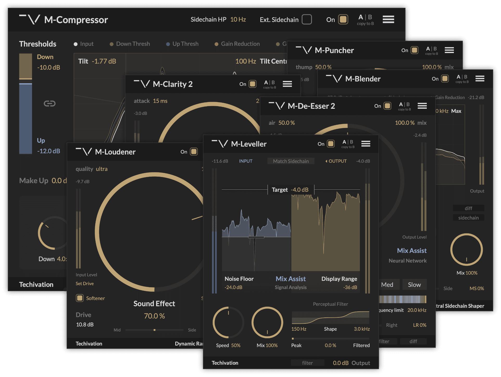Adjust Mix 100% knob in M-Leveller
This screenshot has height=377, width=501.
(x=267, y=322)
